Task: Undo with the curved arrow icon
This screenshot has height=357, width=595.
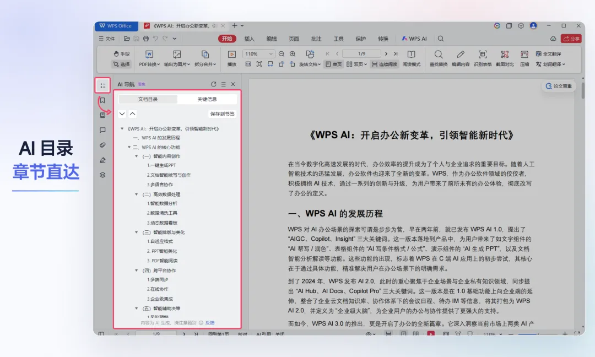Action: [155, 39]
